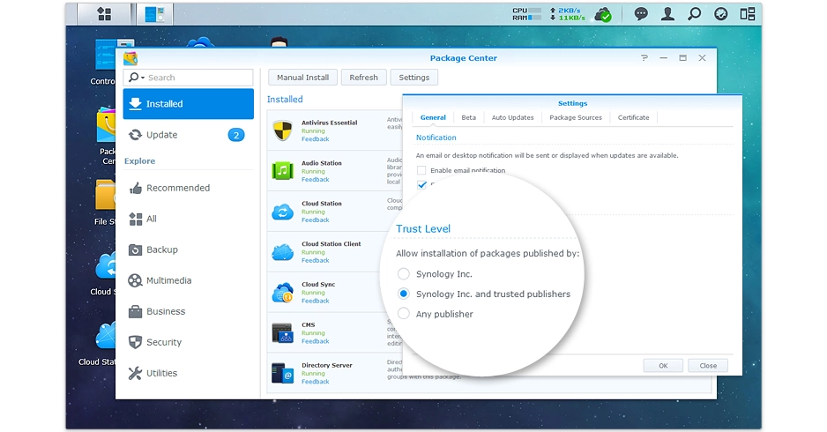Open the Multimedia category
This screenshot has width=827, height=432.
coord(189,280)
